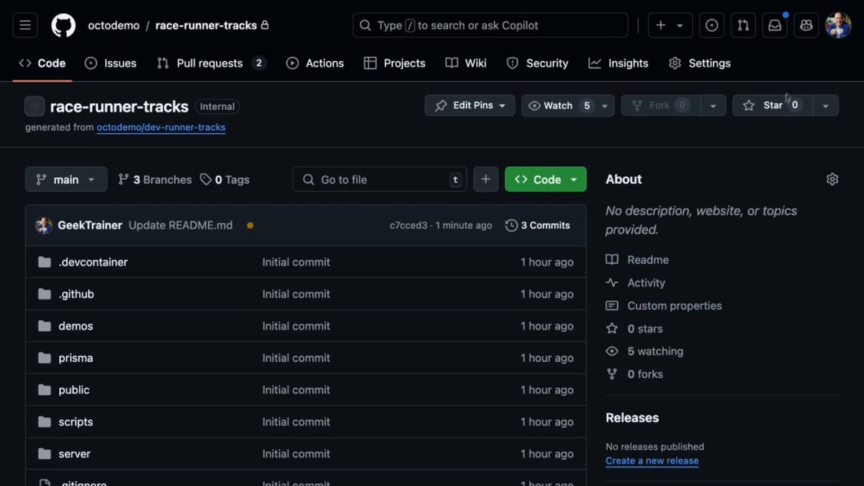The image size is (864, 486).
Task: Open Custom properties link
Action: click(x=664, y=306)
